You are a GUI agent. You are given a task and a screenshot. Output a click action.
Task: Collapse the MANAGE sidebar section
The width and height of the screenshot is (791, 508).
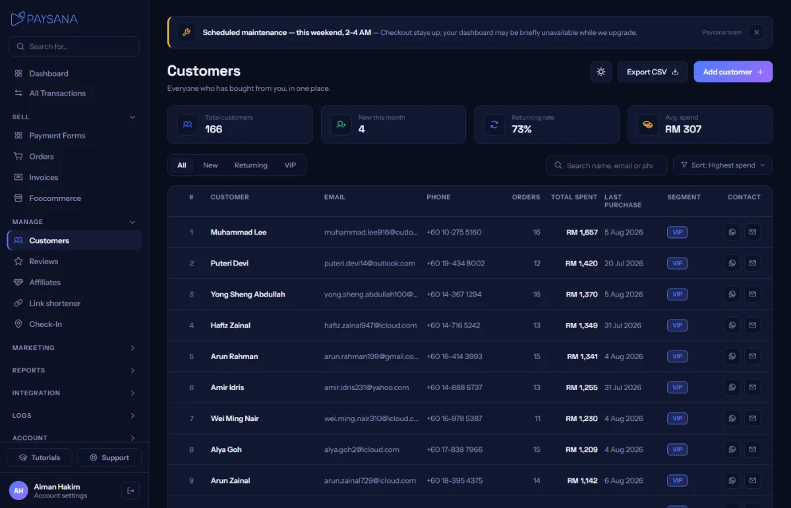[74, 222]
